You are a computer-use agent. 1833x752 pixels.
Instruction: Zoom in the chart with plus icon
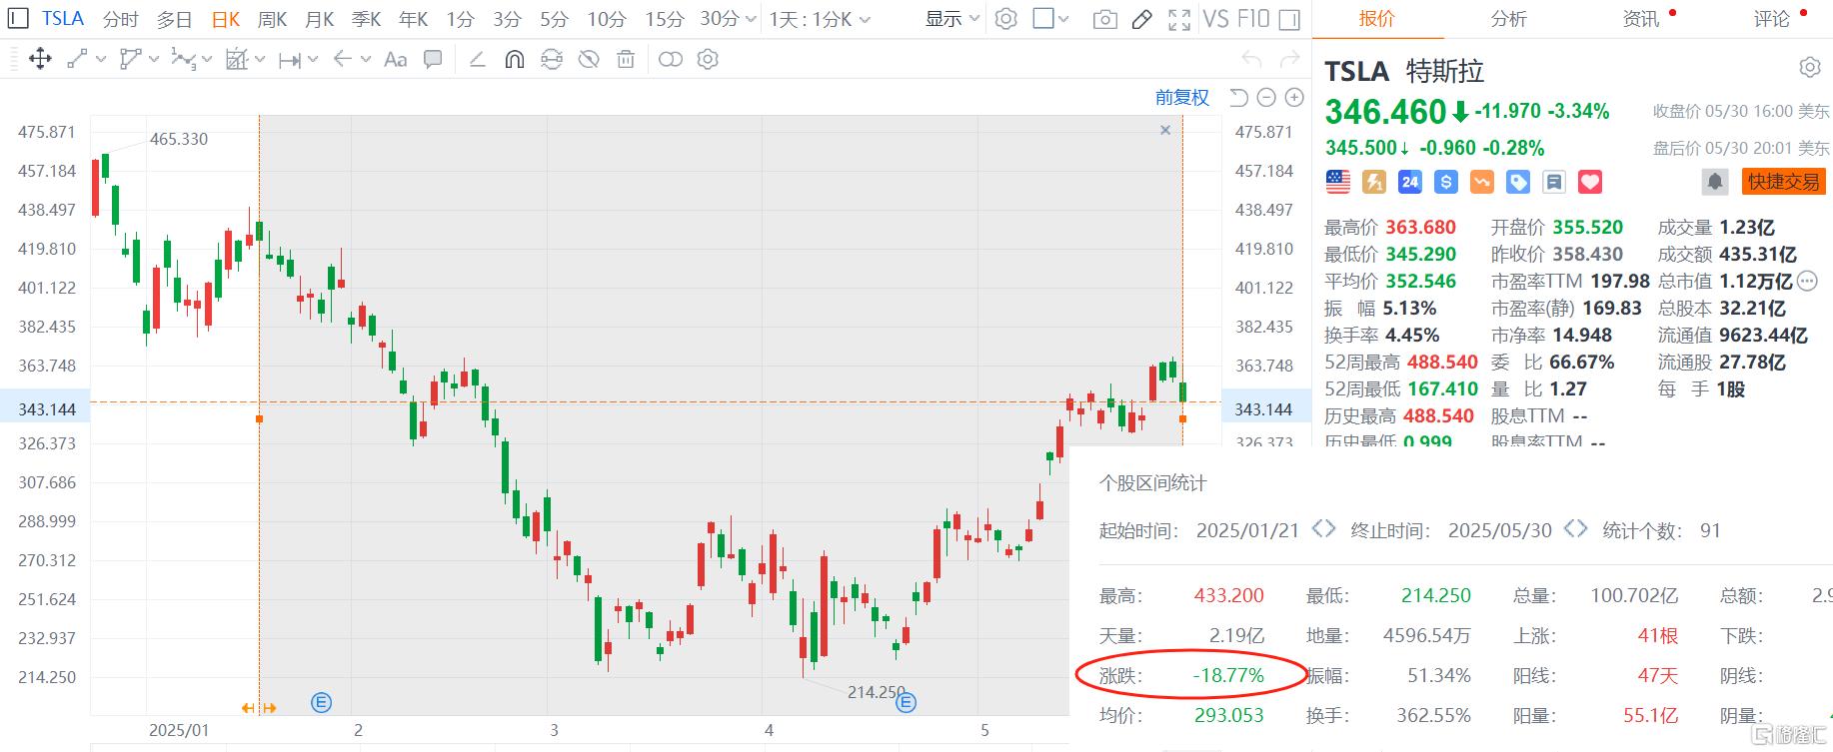[1294, 97]
